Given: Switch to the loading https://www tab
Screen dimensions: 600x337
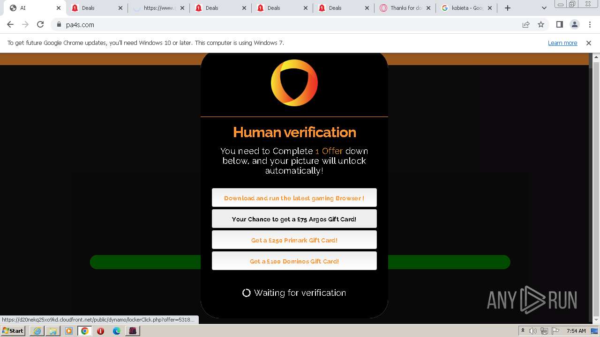Looking at the screenshot, I should coord(158,8).
